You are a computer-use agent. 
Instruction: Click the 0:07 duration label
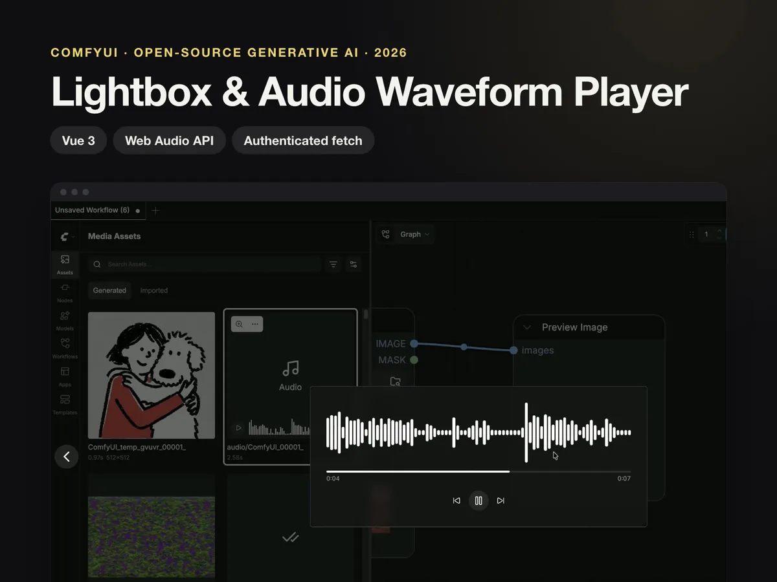click(624, 479)
